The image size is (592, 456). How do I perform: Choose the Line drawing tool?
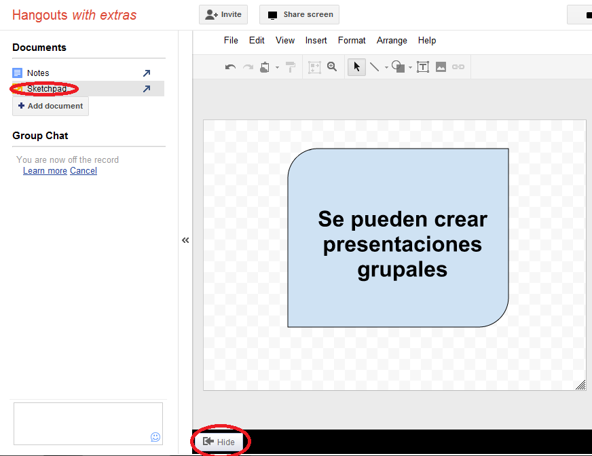tap(374, 66)
